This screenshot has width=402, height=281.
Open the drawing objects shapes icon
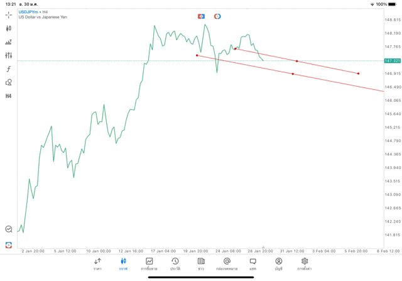8,82
